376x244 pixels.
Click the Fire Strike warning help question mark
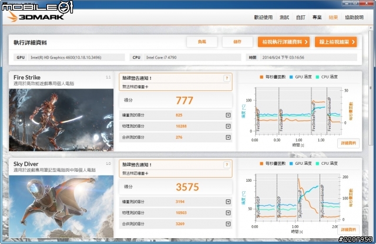click(227, 78)
